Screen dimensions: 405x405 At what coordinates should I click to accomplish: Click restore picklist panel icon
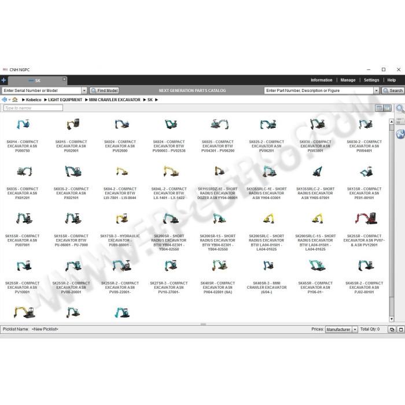pos(392,329)
